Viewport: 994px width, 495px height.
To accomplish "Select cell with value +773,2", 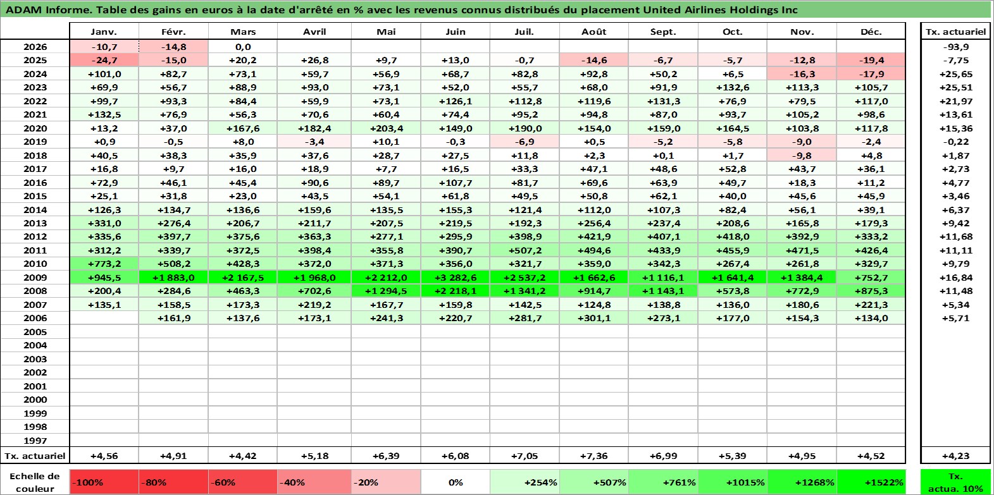I will 104,264.
